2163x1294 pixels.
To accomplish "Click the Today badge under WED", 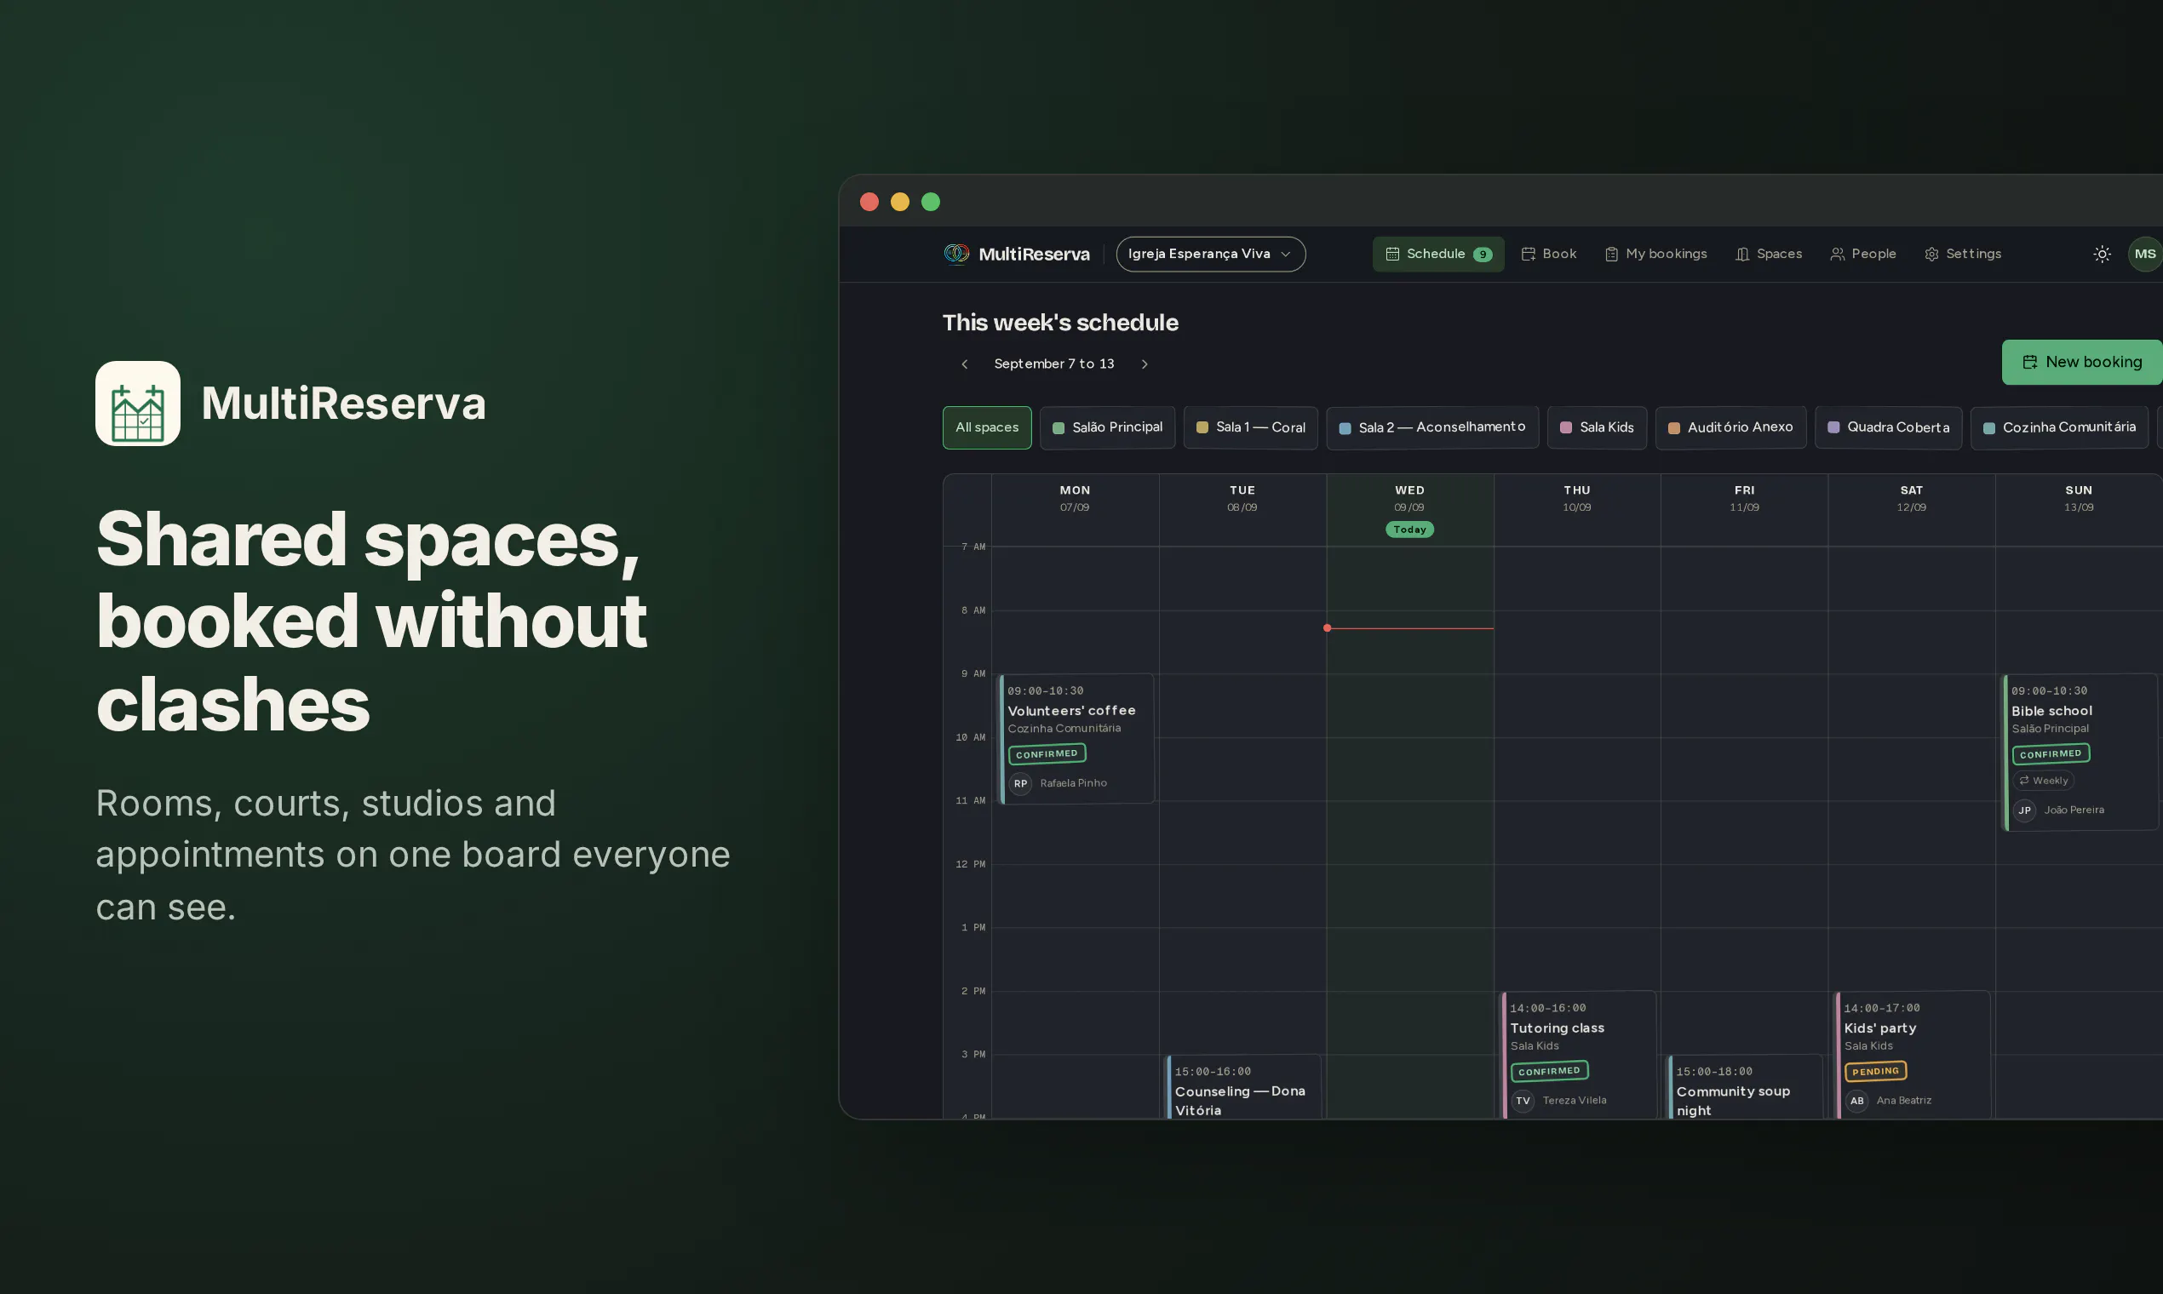I will click(1409, 530).
